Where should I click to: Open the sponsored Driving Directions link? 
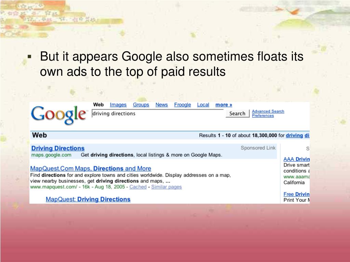[58, 148]
